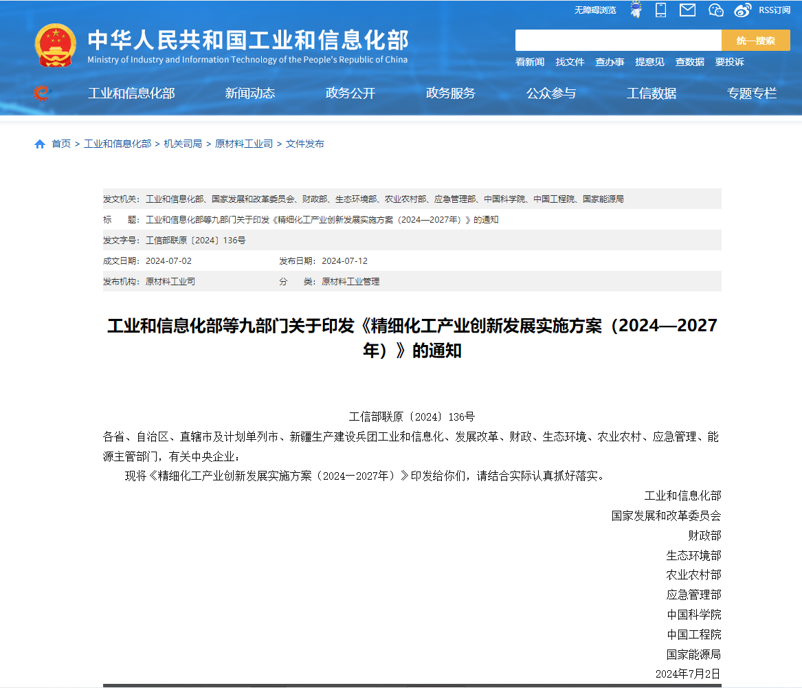Image resolution: width=802 pixels, height=688 pixels.
Task: Click the 统一搜索 search button
Action: click(756, 40)
